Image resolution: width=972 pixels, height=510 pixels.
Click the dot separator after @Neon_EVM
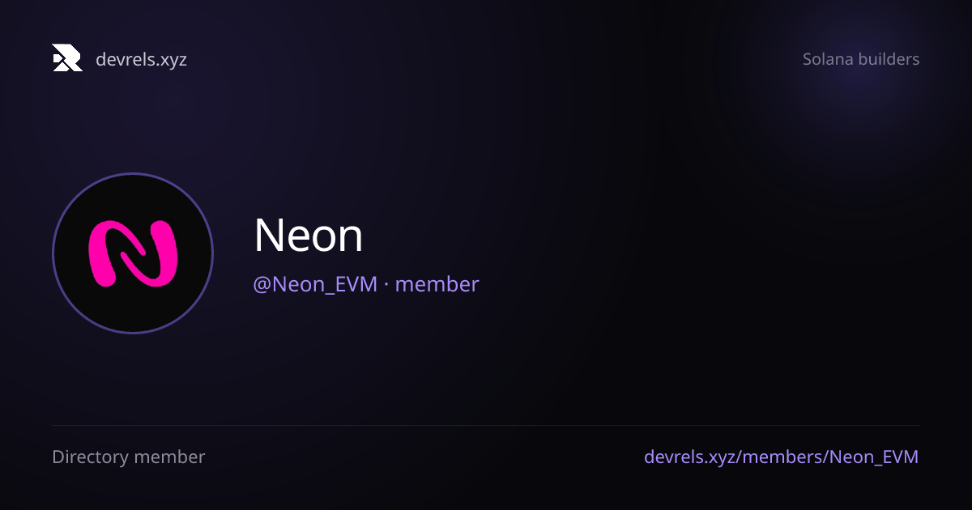pos(386,285)
